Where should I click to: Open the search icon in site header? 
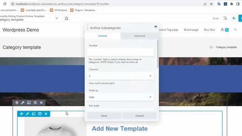click(x=235, y=29)
